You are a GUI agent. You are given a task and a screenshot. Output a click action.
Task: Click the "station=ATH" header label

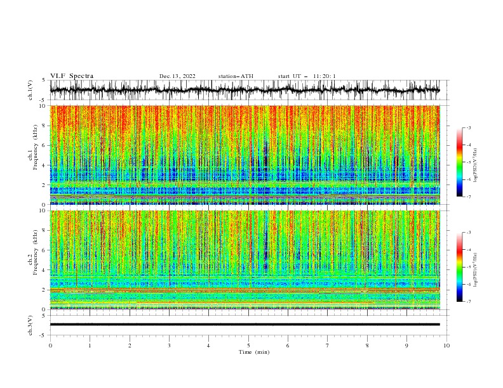point(236,76)
